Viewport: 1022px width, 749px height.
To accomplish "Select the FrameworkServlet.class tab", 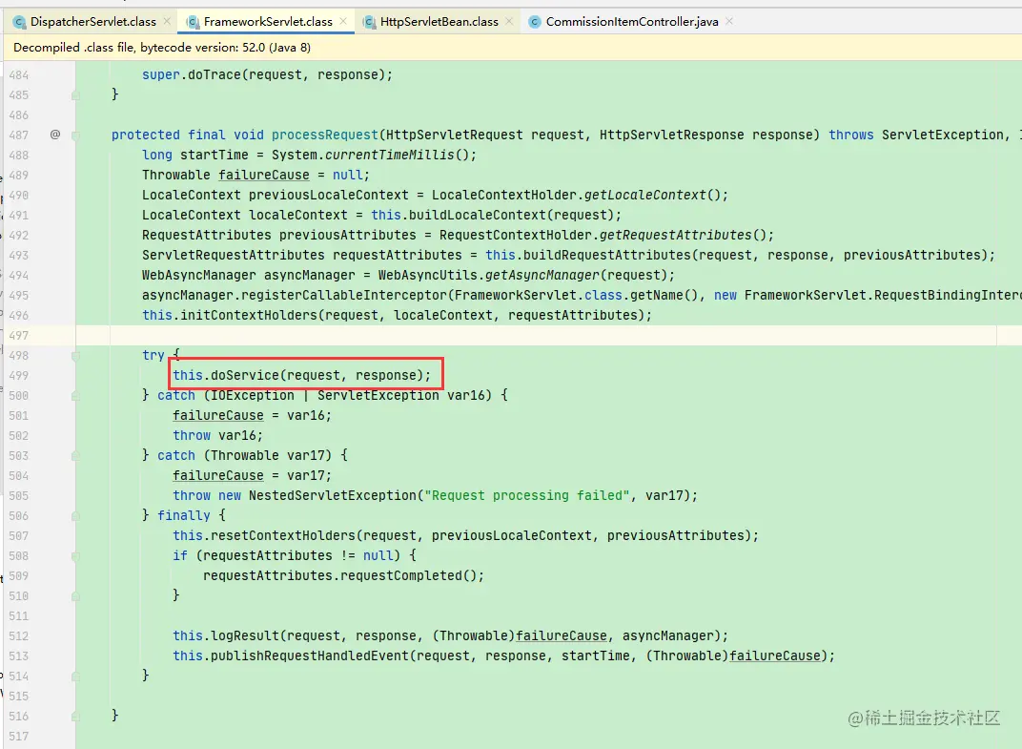I will pyautogui.click(x=268, y=22).
